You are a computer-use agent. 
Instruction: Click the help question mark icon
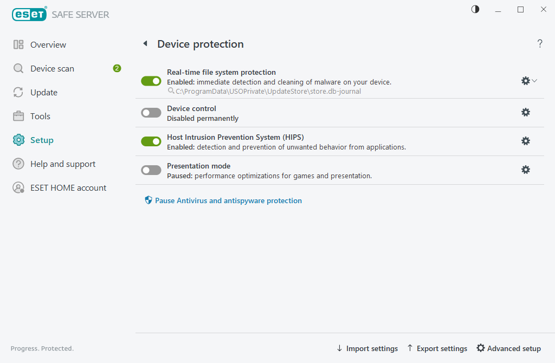[540, 43]
